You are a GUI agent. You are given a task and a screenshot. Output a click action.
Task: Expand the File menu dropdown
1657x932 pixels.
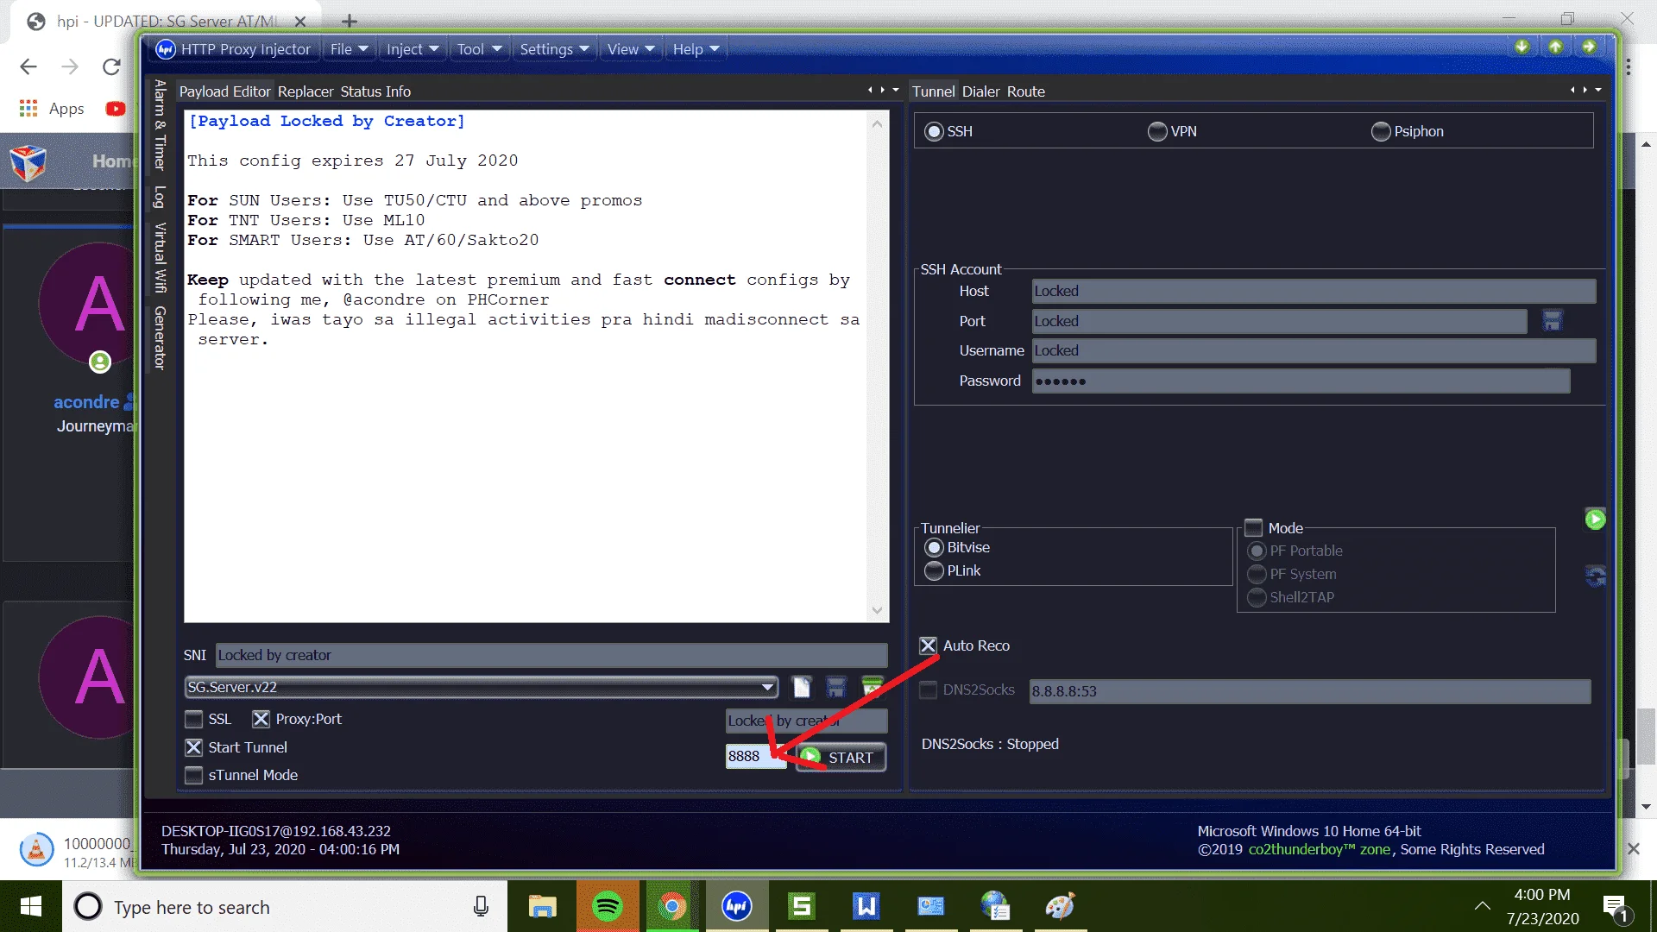click(x=350, y=49)
